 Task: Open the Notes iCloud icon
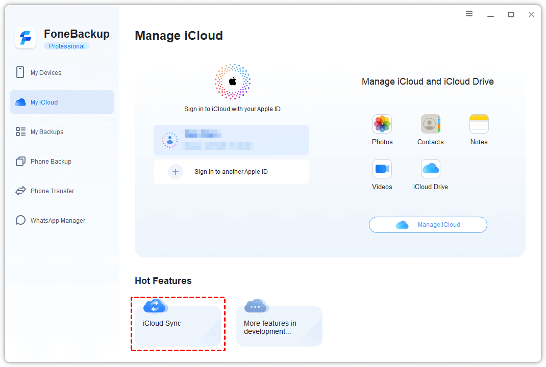pyautogui.click(x=479, y=124)
